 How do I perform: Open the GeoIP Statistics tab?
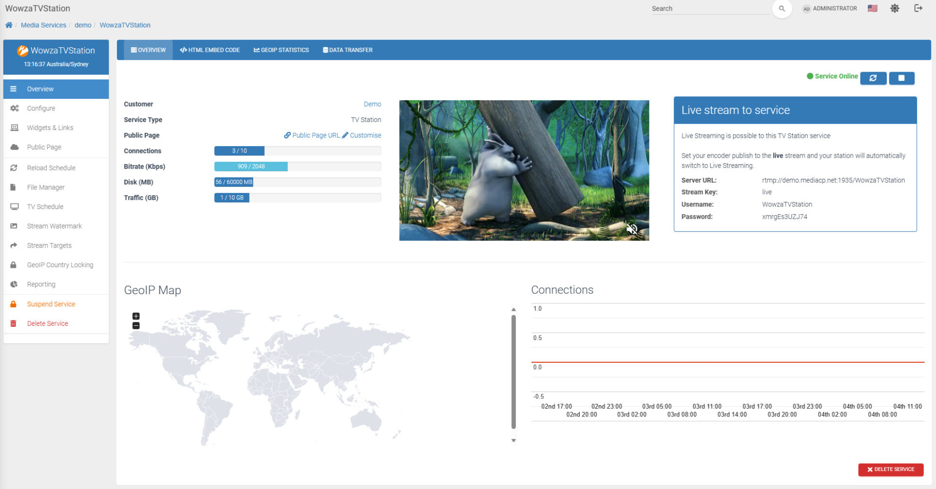coord(281,50)
